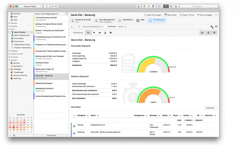Toggle the blue-highlighted sidebar panel button
The width and height of the screenshot is (240, 145).
click(x=160, y=6)
